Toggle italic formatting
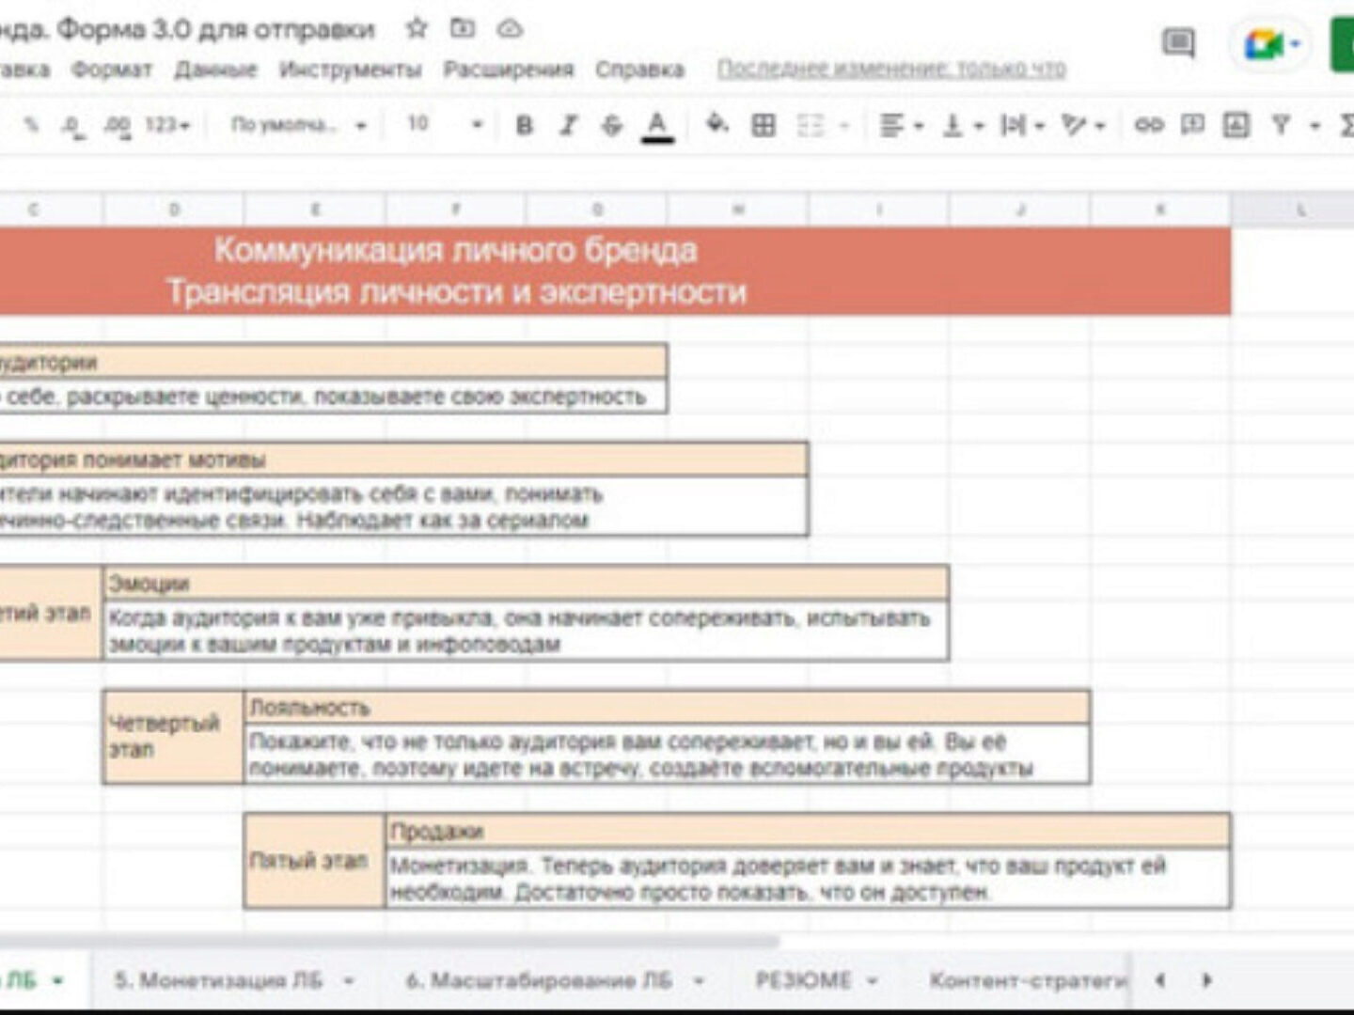This screenshot has height=1015, width=1354. (568, 125)
